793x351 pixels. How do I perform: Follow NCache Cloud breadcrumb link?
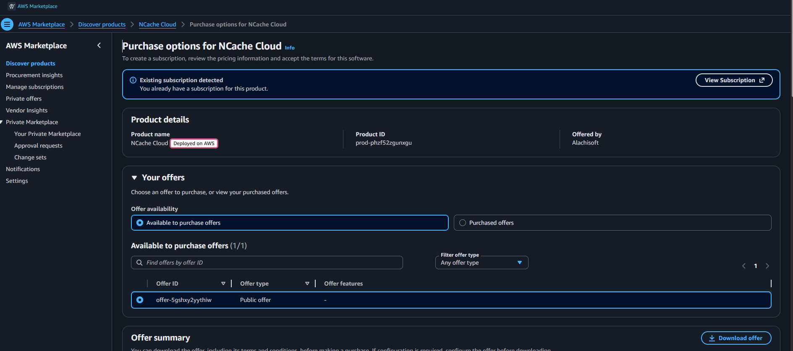coord(157,24)
